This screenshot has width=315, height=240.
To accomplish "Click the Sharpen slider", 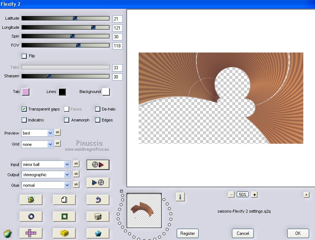I will (65, 76).
